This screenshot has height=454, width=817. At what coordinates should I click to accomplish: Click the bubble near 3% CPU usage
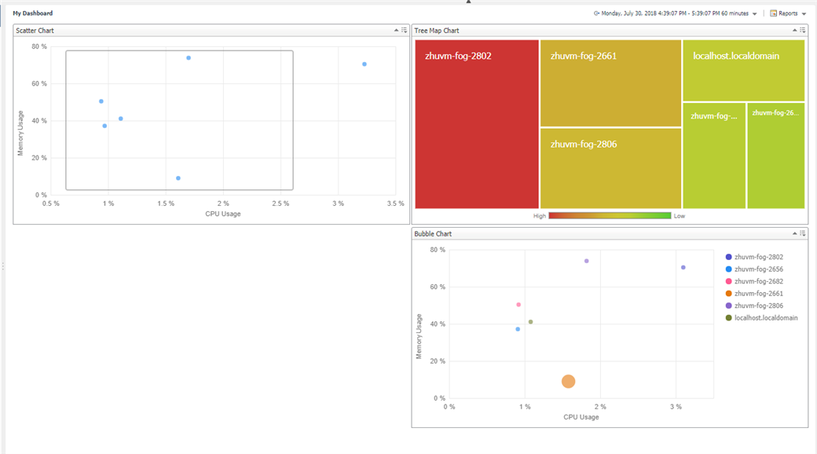pos(683,267)
